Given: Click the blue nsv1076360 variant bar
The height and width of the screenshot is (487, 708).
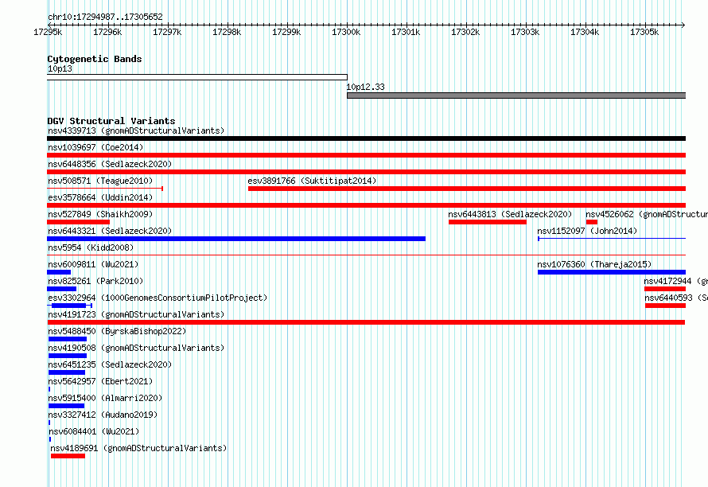Looking at the screenshot, I should click(x=612, y=272).
